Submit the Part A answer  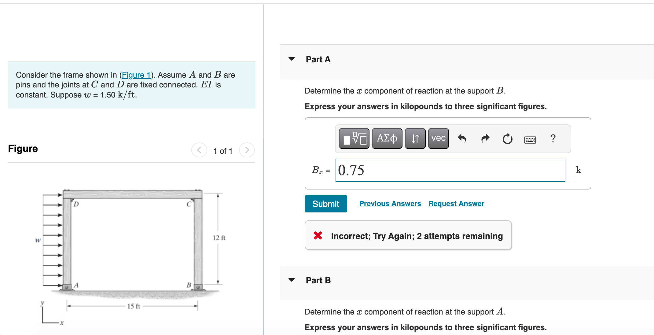(325, 204)
